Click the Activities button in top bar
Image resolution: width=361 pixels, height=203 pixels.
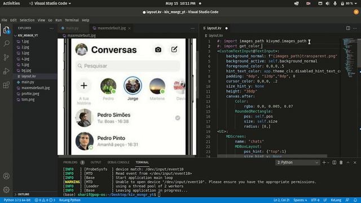coord(11,3)
